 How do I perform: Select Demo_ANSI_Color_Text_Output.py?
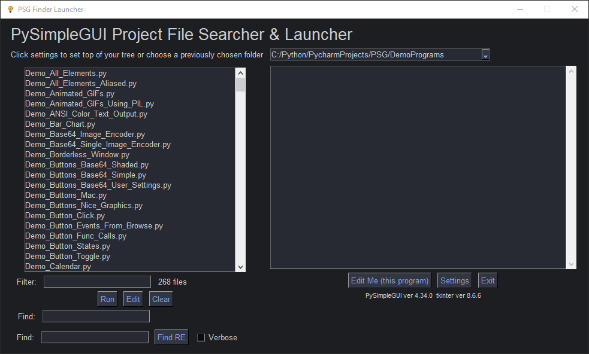130,114
